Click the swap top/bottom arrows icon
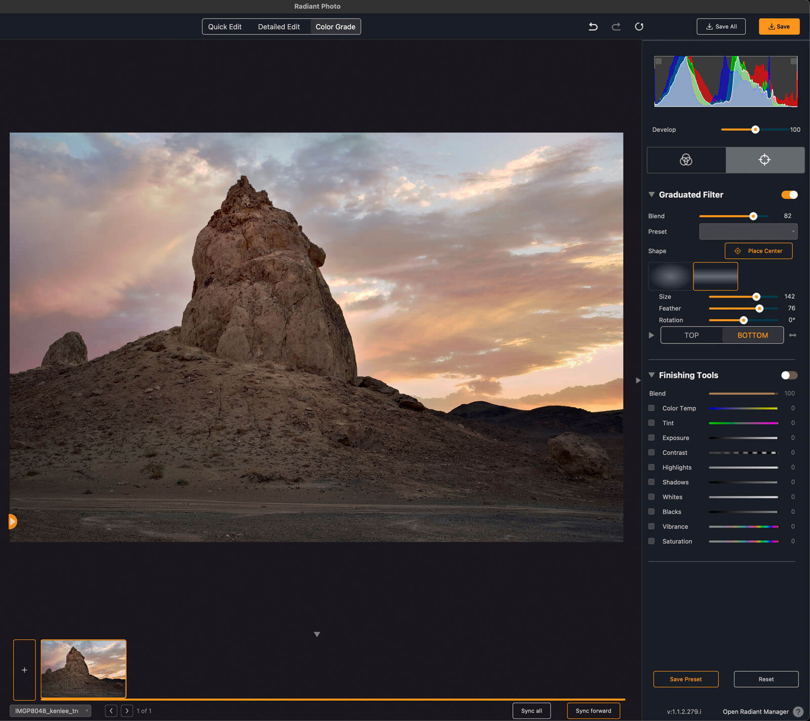Image resolution: width=810 pixels, height=721 pixels. [x=793, y=335]
